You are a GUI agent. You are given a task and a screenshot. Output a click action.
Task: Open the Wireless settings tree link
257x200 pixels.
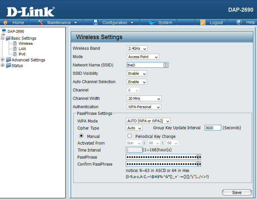(x=26, y=43)
